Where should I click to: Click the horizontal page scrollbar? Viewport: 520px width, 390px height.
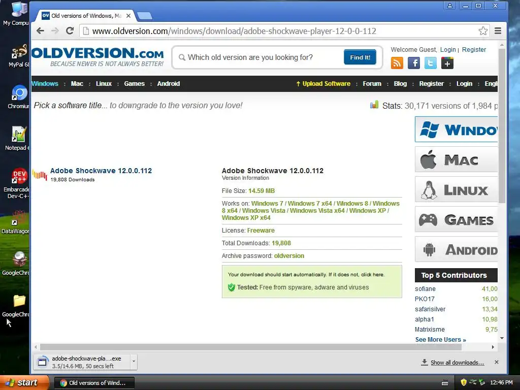(250, 347)
